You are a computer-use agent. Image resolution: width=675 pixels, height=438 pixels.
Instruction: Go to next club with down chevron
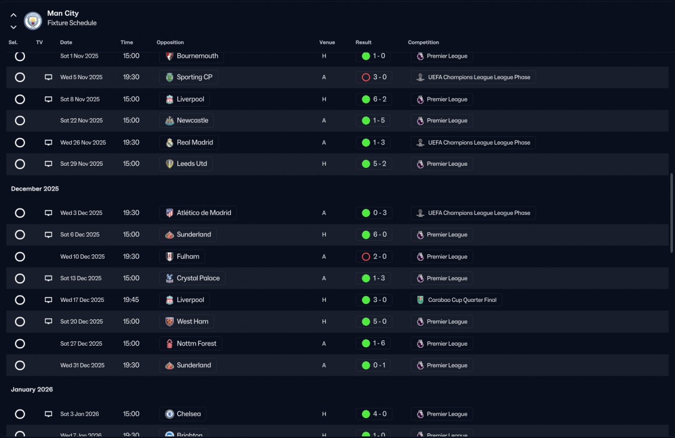coord(14,27)
